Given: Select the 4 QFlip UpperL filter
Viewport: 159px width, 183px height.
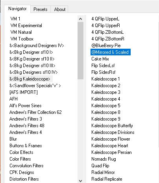Looking at the screenshot, I should (x=105, y=19).
